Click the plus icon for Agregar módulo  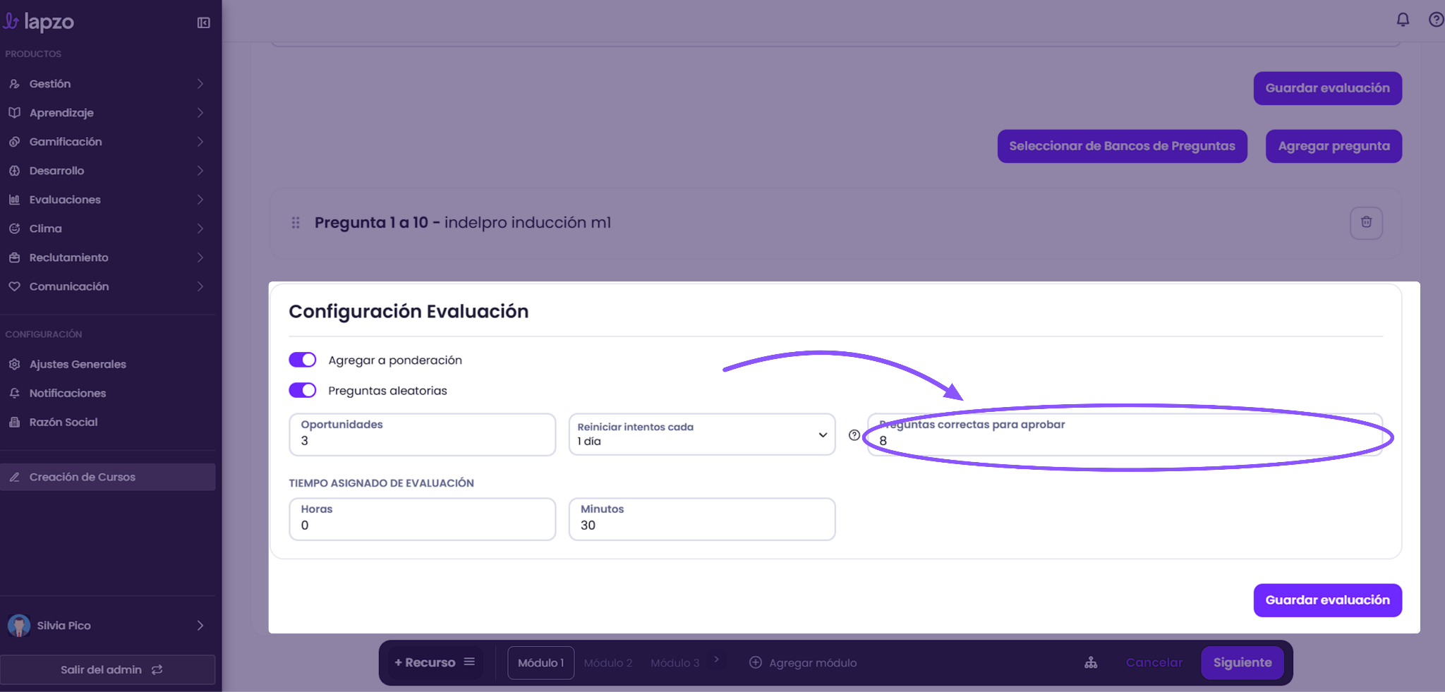755,662
